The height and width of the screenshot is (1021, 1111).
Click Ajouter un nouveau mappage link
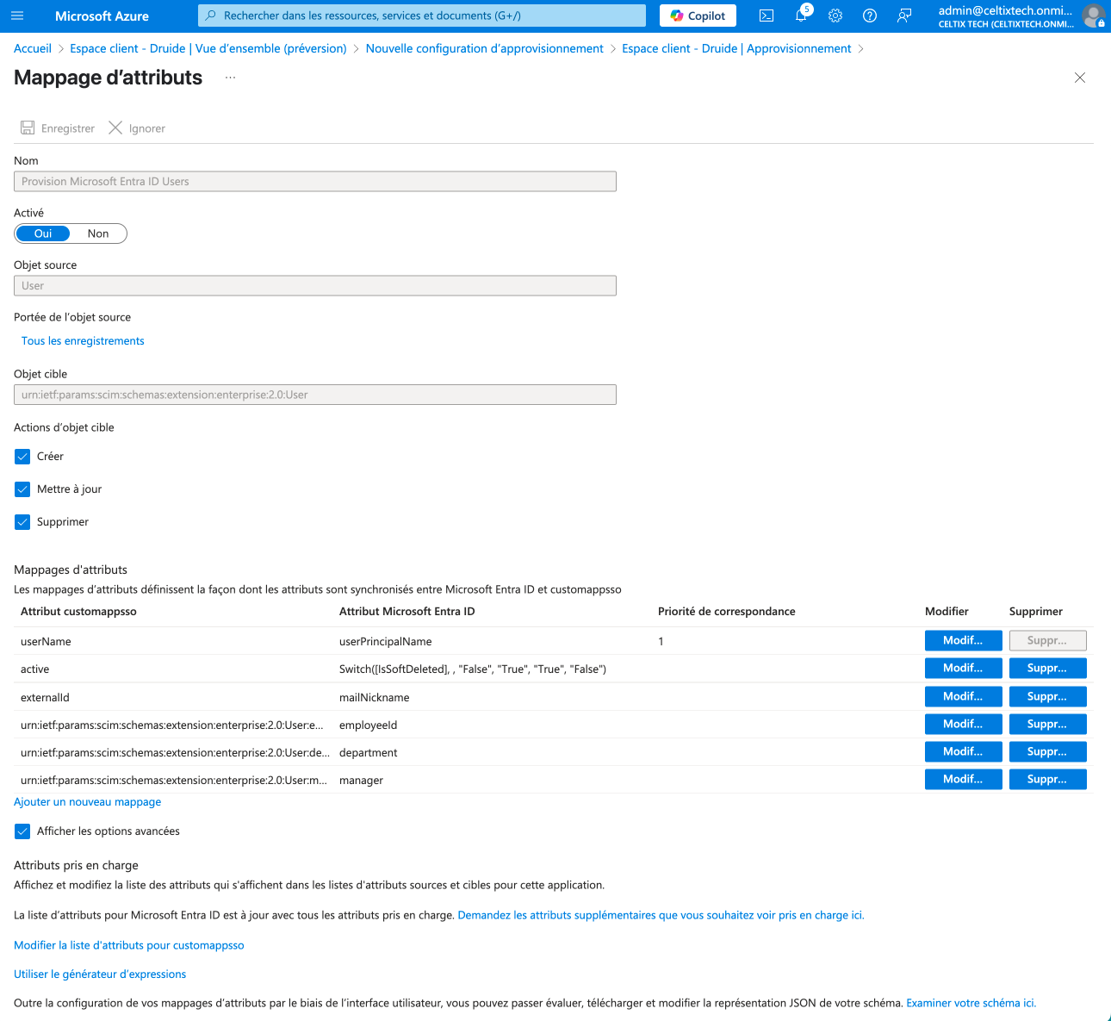[x=87, y=801]
